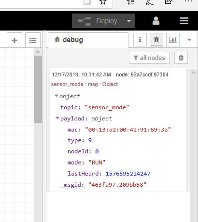Click the workspace vertical scrollbar thumb
The image size is (198, 222).
(38, 89)
